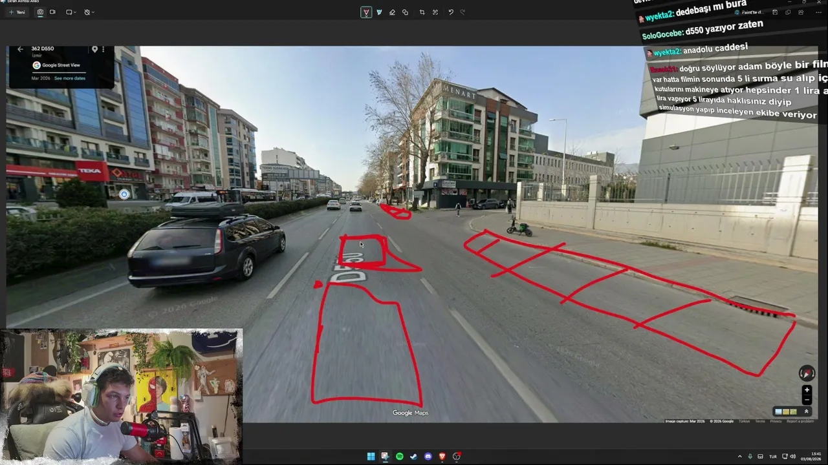
Task: Open the Street View three-dot menu
Action: click(x=103, y=49)
